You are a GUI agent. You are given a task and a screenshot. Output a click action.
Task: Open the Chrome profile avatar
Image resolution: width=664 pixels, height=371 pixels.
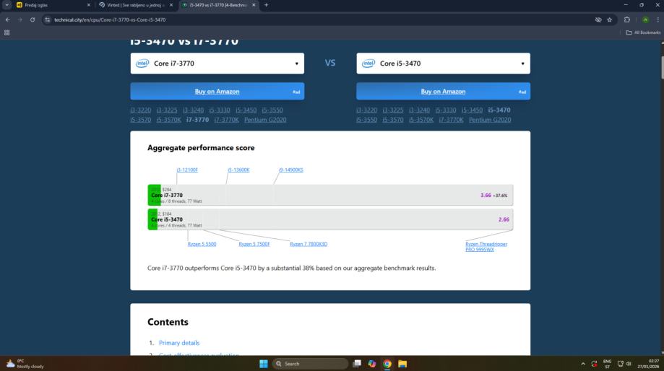tap(645, 19)
